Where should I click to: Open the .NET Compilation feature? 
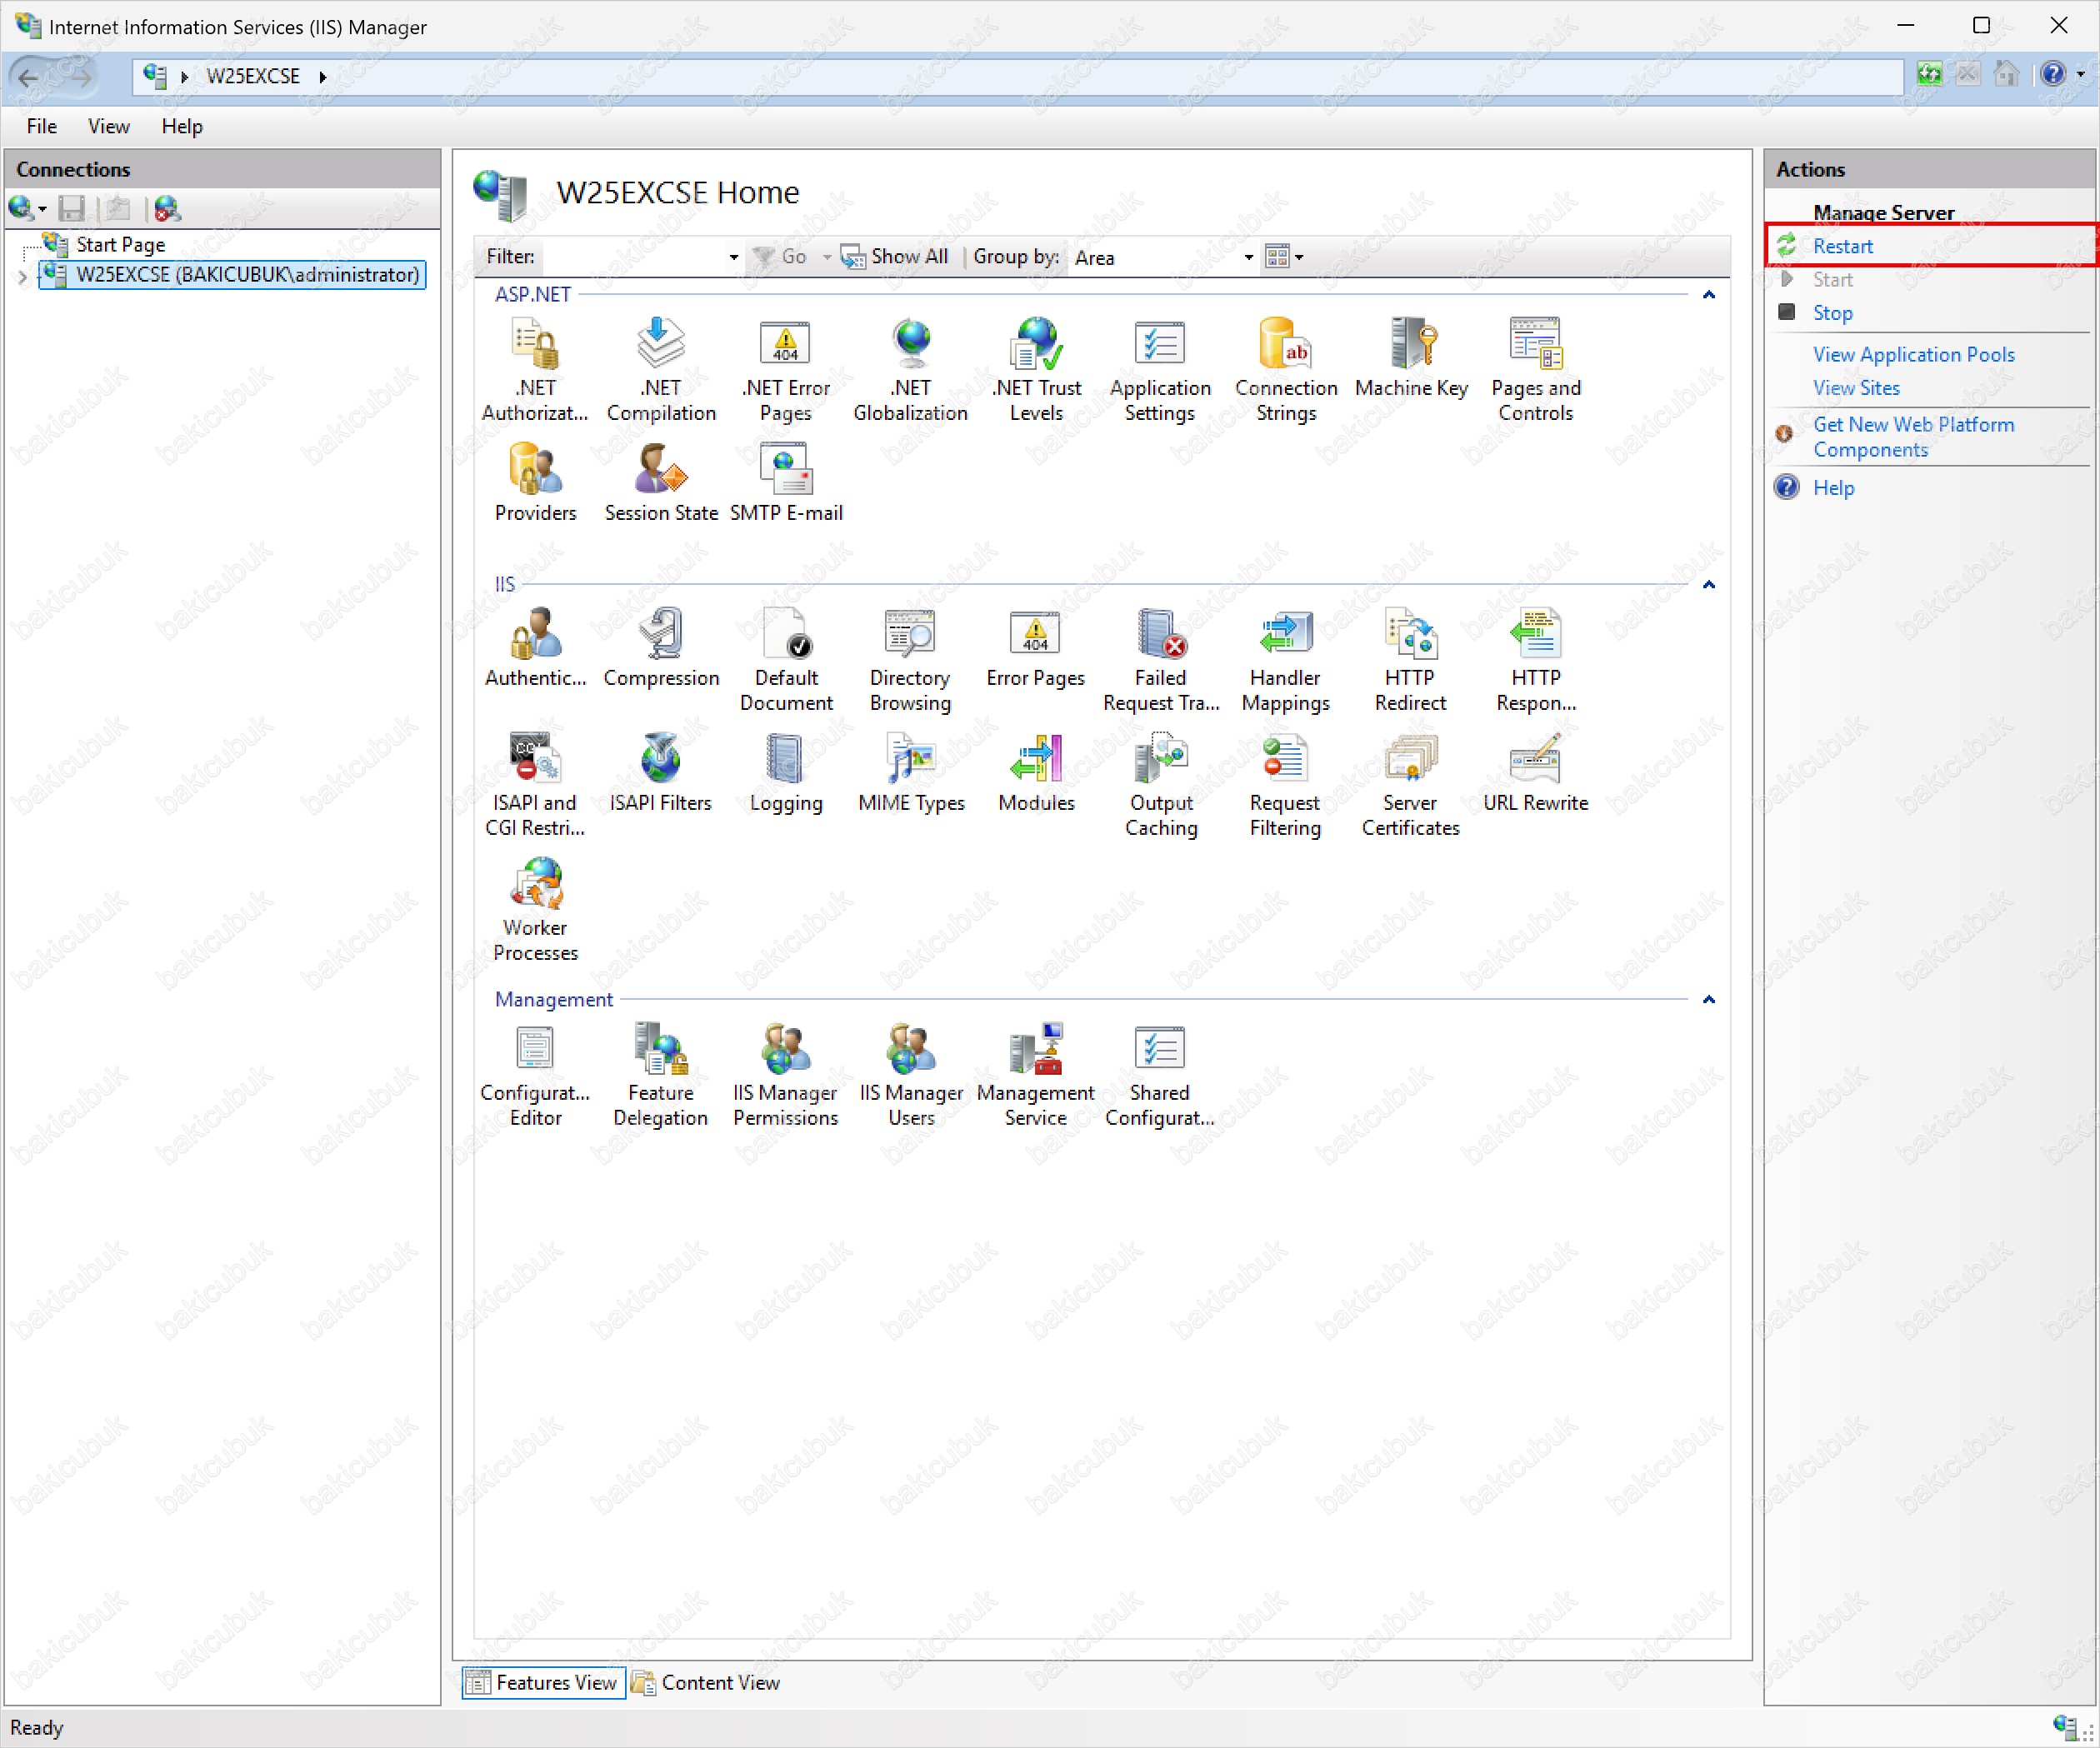[661, 369]
